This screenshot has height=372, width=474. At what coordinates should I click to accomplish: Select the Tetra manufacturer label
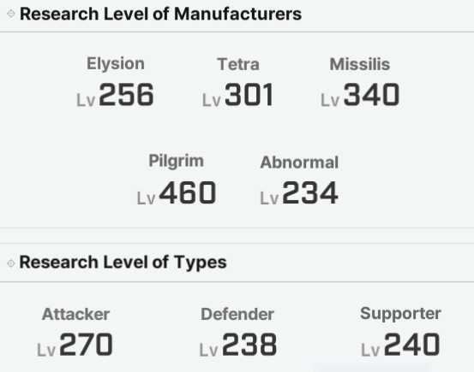click(x=238, y=64)
